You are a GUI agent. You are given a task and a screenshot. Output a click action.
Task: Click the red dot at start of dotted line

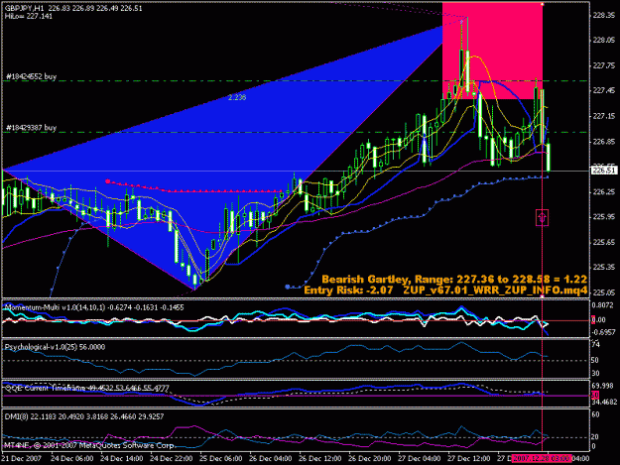(x=107, y=181)
